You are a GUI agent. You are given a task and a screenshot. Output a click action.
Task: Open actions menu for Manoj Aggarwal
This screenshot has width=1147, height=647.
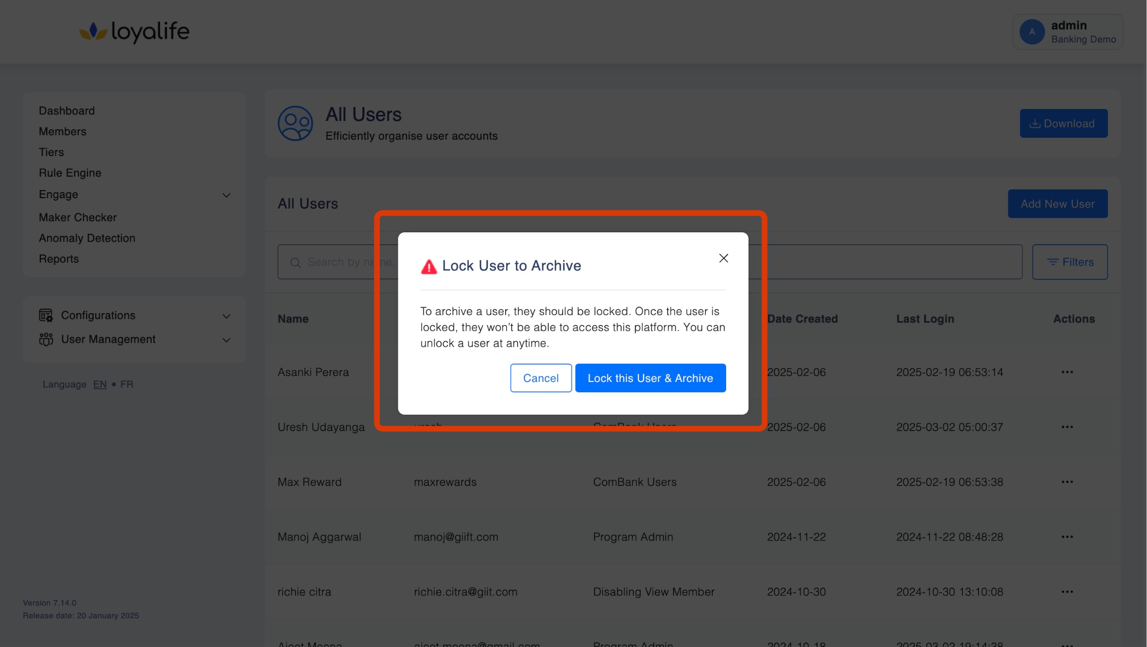[x=1067, y=537]
